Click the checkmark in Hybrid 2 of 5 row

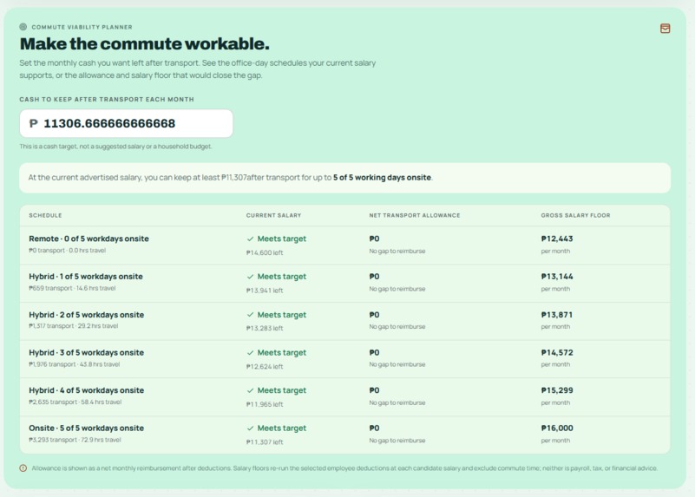250,315
